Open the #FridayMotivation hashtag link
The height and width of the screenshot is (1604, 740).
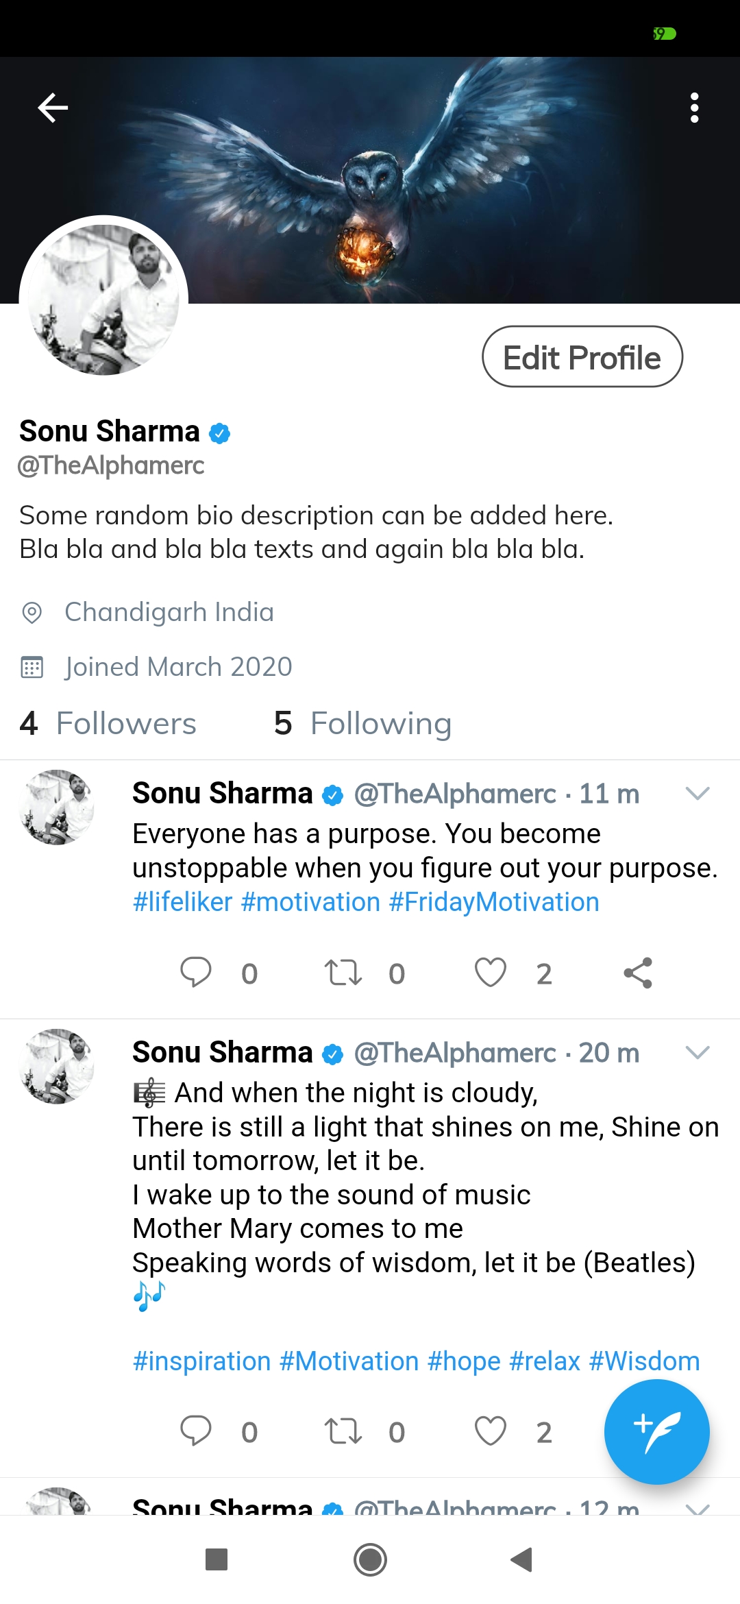(x=494, y=902)
